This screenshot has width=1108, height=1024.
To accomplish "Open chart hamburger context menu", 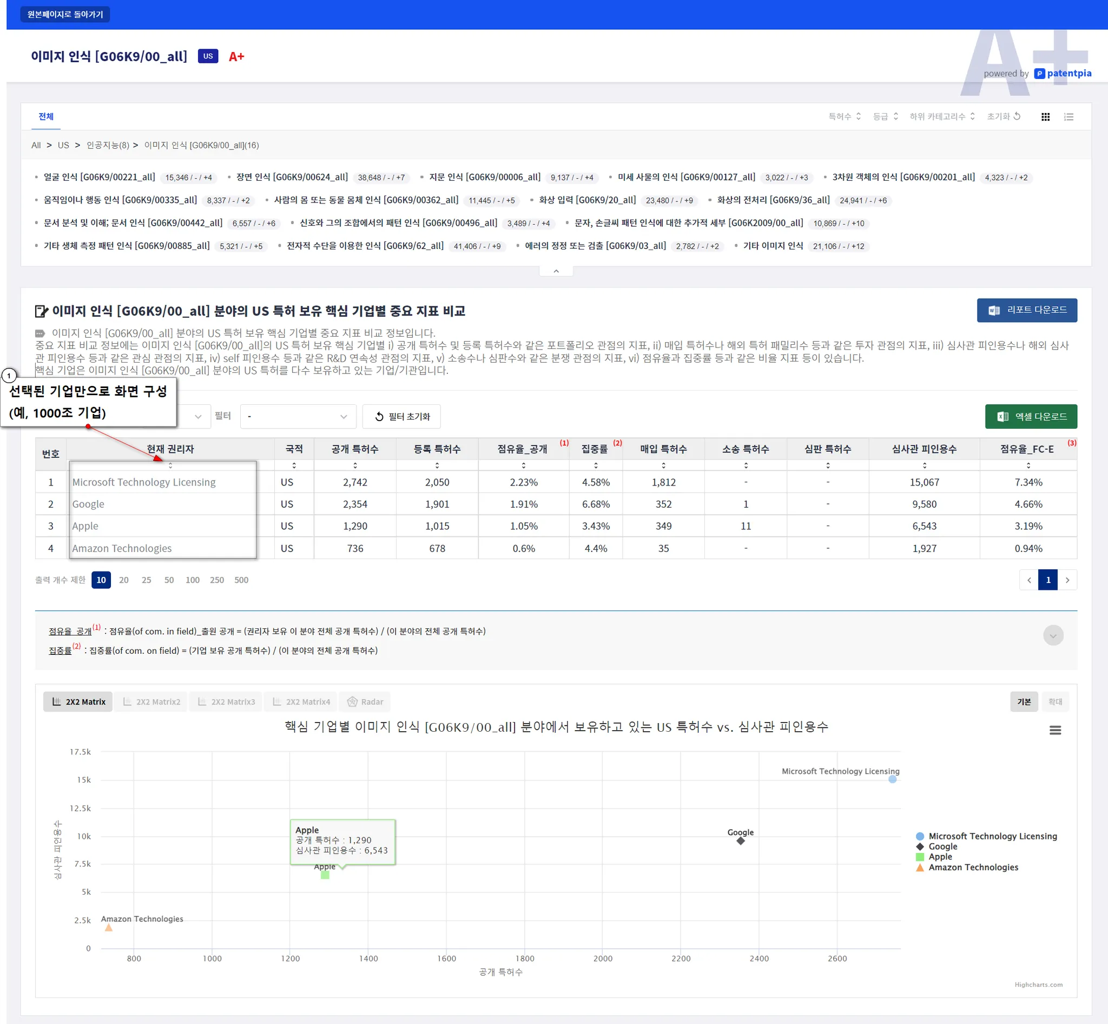I will (1055, 730).
